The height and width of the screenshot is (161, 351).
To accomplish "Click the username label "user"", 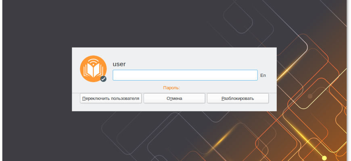I will click(119, 64).
